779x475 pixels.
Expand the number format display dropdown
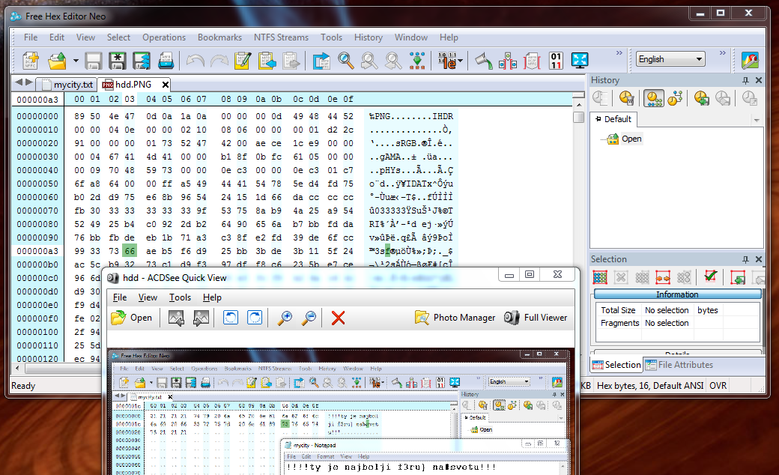point(460,60)
